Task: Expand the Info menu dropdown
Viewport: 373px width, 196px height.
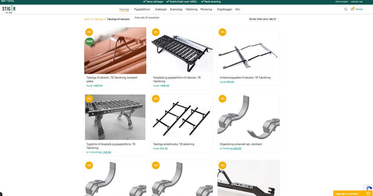Action: click(x=238, y=9)
